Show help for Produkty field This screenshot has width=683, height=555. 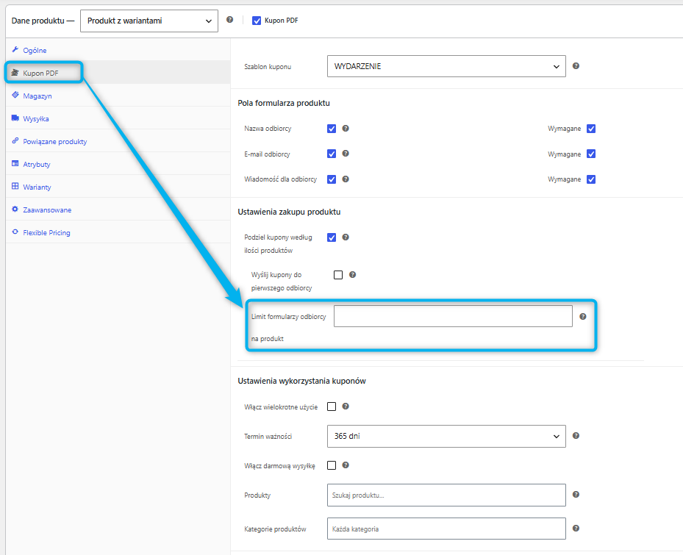click(576, 495)
